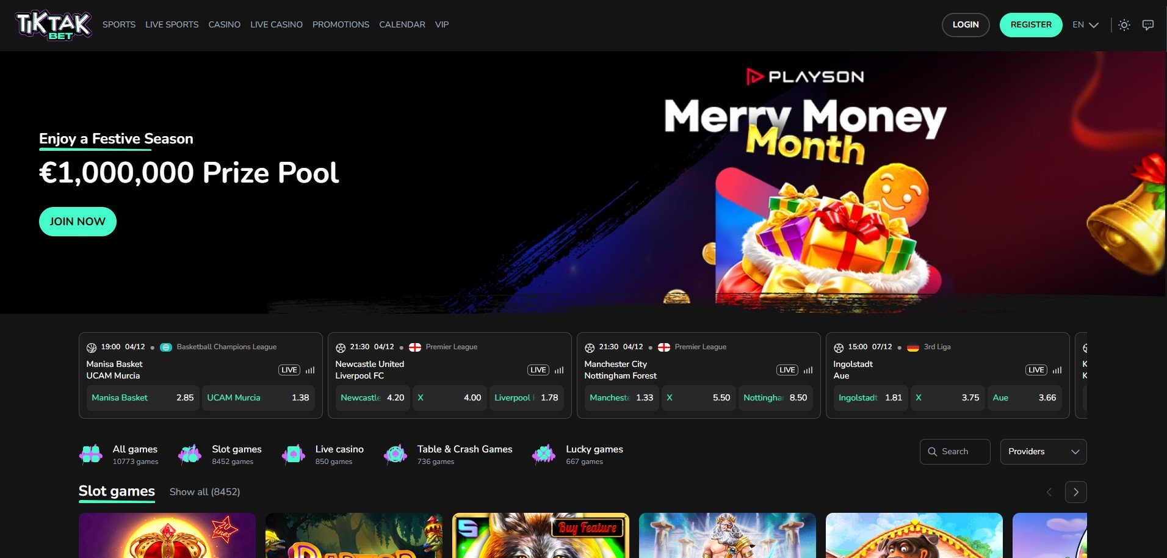Click basketball icon on Manisa Basket card

pos(92,347)
